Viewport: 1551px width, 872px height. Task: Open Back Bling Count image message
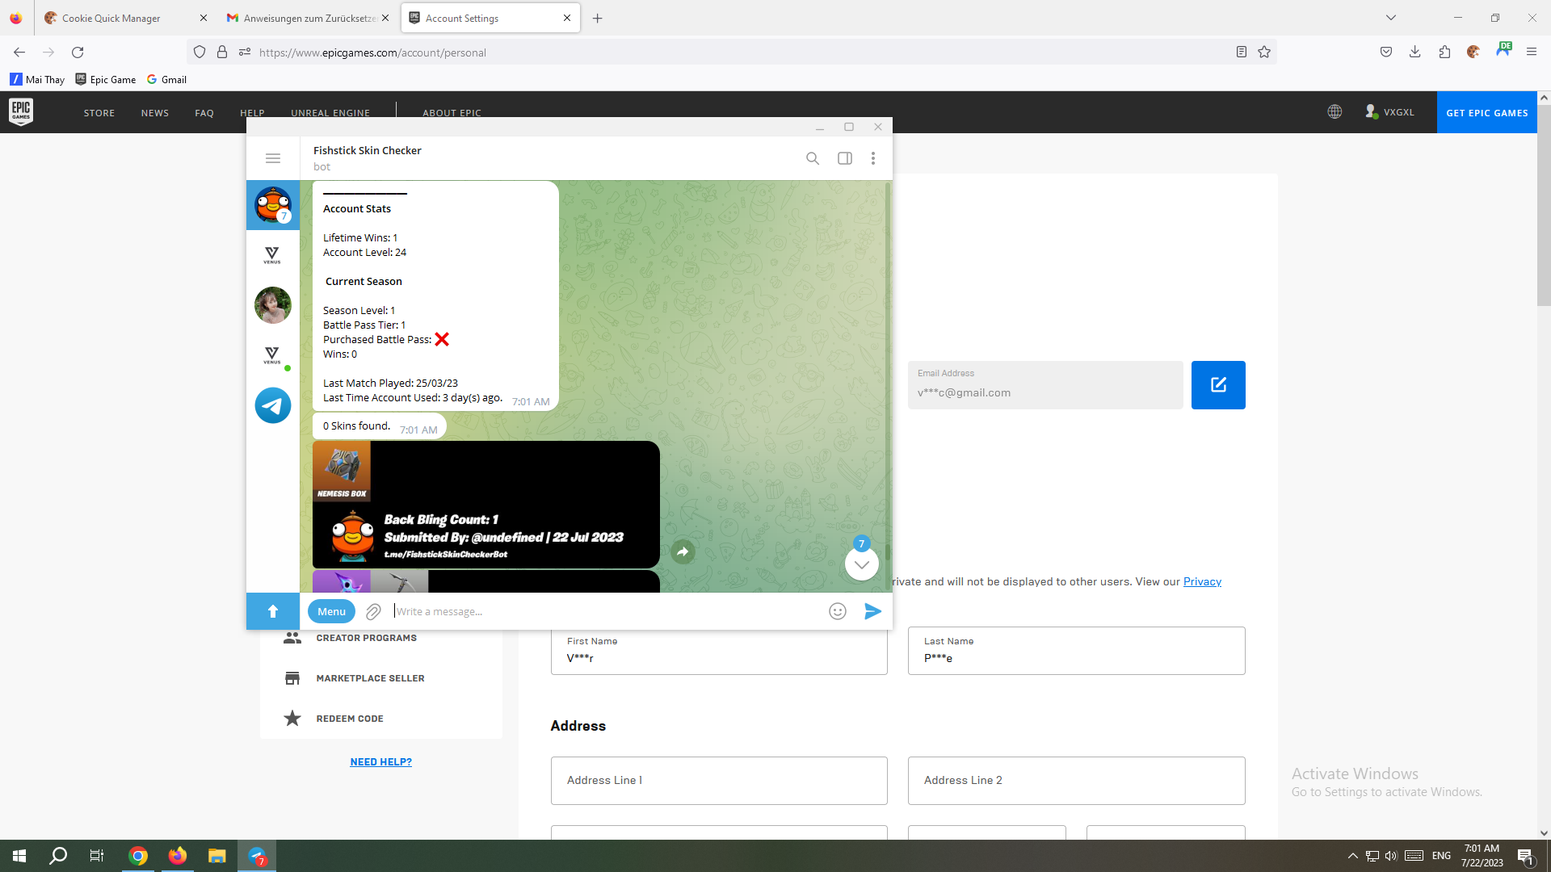pos(486,505)
